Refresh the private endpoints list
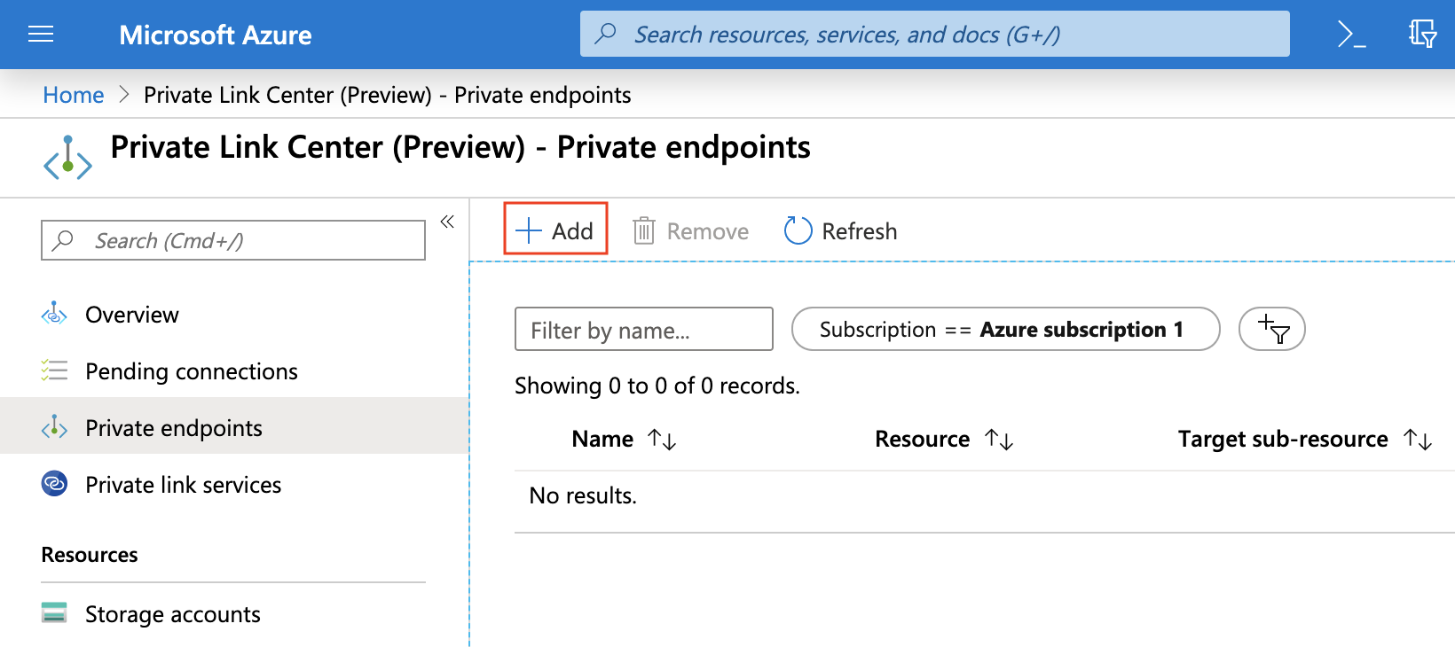Image resolution: width=1455 pixels, height=647 pixels. pyautogui.click(x=838, y=230)
